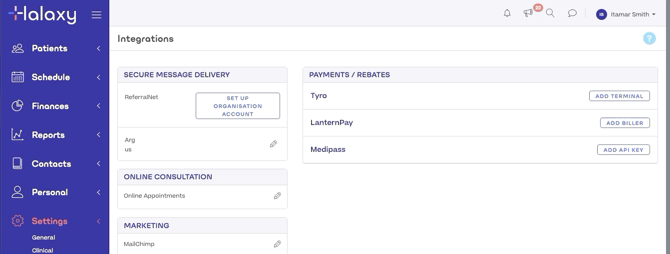
Task: Open the chat speech bubble icon
Action: (x=572, y=13)
